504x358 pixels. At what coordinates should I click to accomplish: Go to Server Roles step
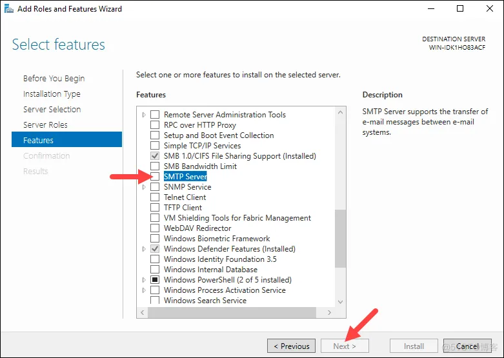(x=45, y=124)
